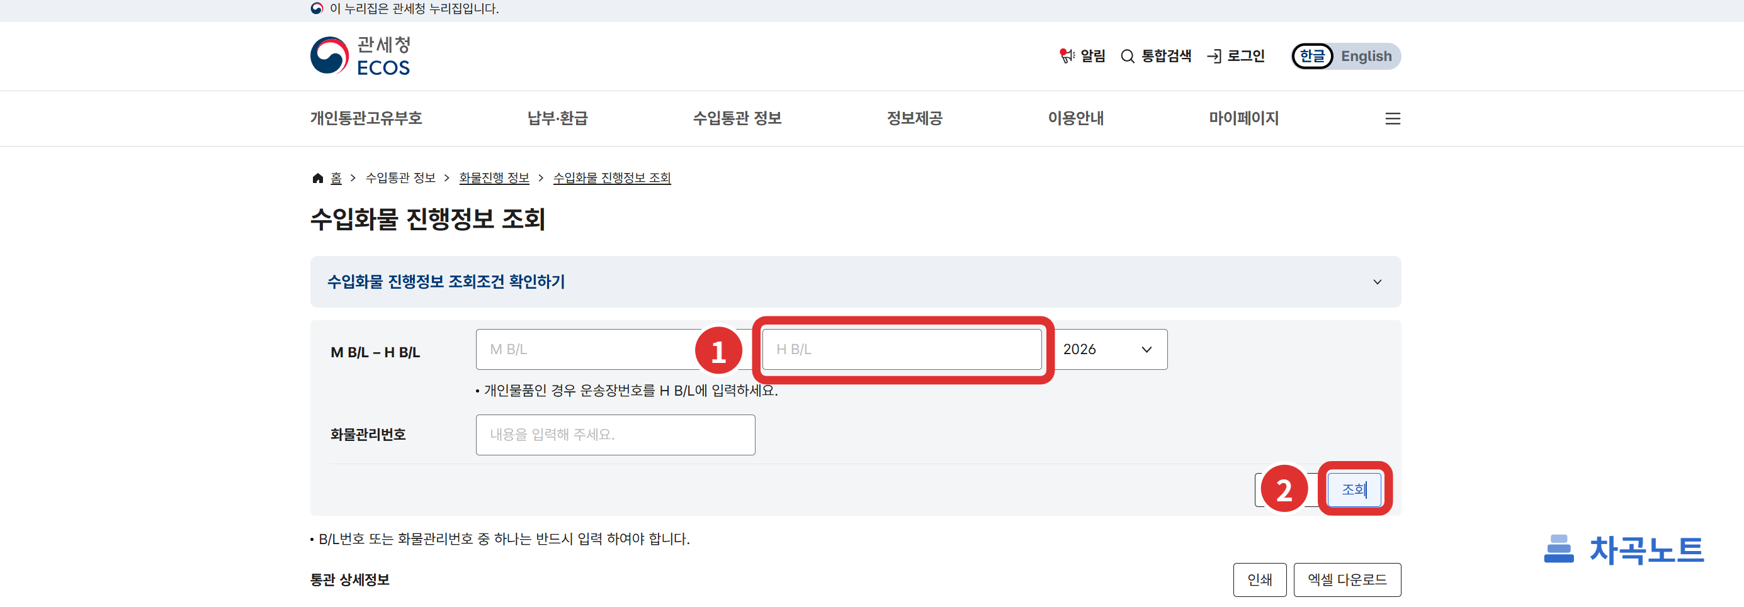Screen dimensions: 1744x607
Task: Open the 이용안내 menu
Action: (x=1076, y=118)
